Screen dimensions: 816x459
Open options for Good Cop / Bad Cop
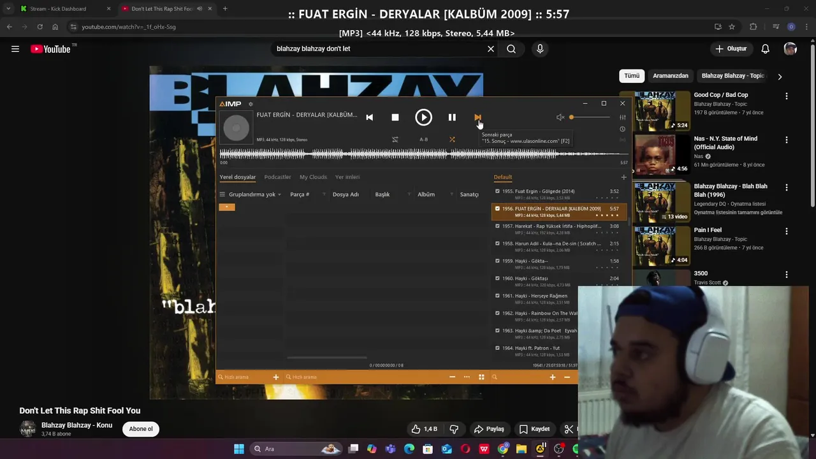pos(787,96)
